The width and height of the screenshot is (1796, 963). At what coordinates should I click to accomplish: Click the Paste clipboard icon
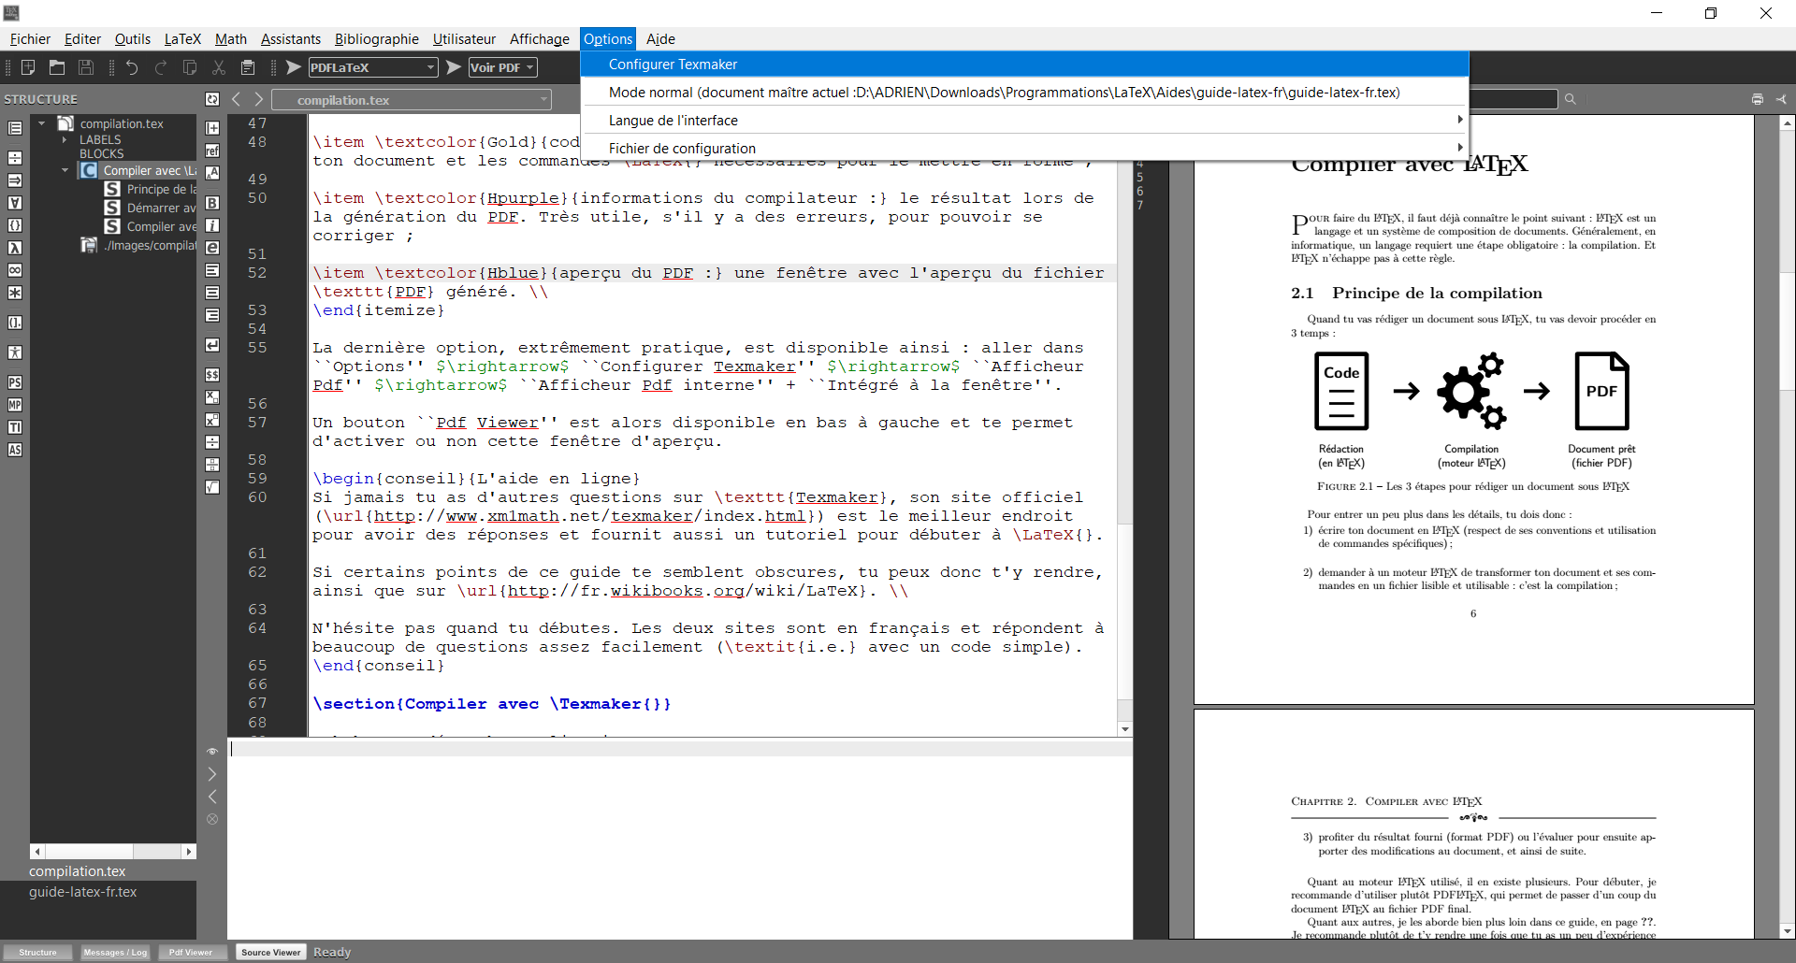pos(248,67)
